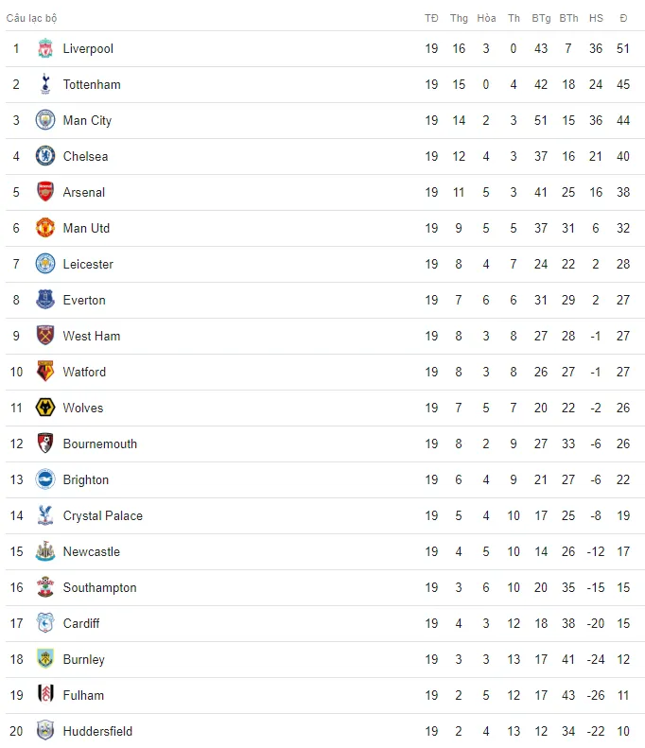645x748 pixels.
Task: Click the BTg column header
Action: pyautogui.click(x=541, y=18)
